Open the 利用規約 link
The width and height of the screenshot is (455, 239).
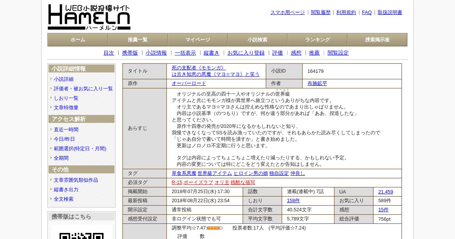click(x=346, y=13)
